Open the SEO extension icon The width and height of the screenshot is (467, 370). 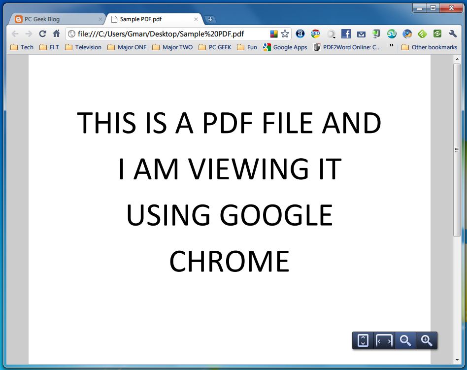pos(315,34)
